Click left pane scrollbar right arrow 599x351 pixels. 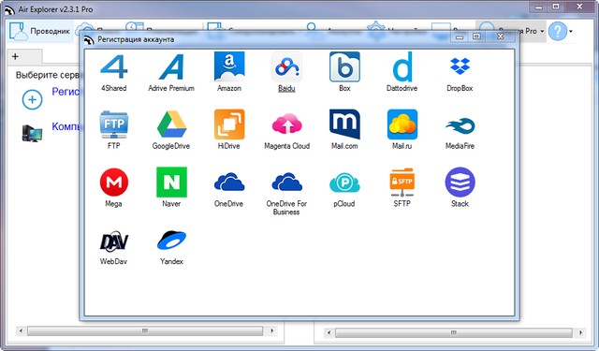tap(272, 330)
